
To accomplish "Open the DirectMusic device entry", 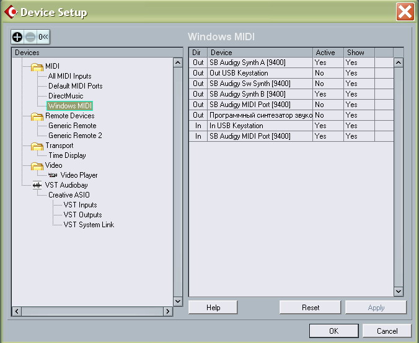I will (66, 96).
